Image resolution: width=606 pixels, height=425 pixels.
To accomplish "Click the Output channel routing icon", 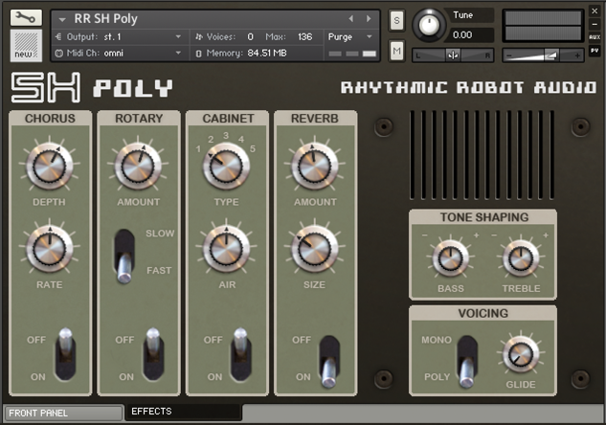I will point(58,37).
